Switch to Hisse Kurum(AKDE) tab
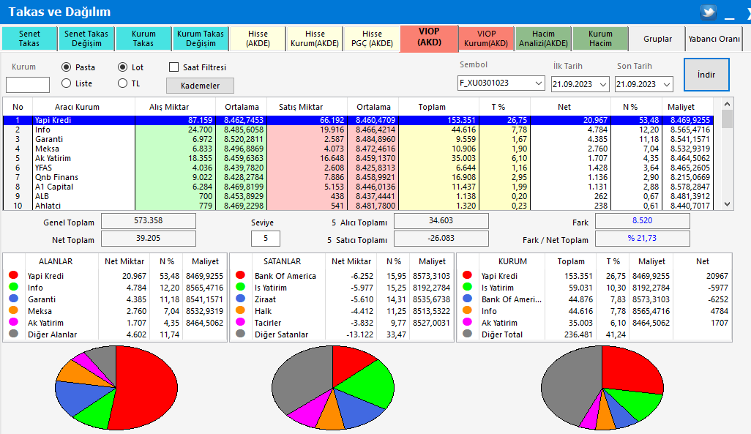Viewport: 751px width, 434px height. click(315, 39)
